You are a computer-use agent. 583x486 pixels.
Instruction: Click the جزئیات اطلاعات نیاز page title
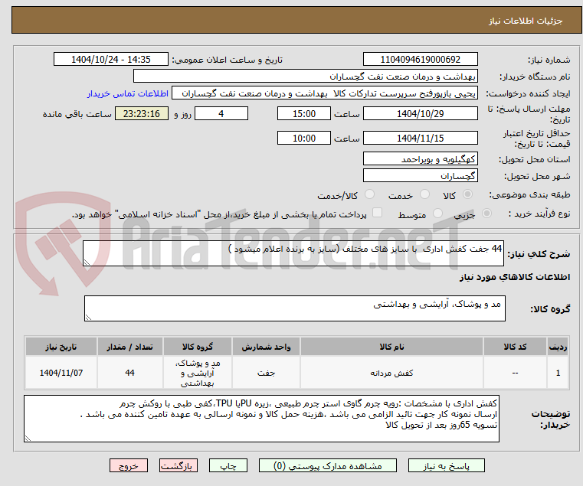tap(526, 21)
